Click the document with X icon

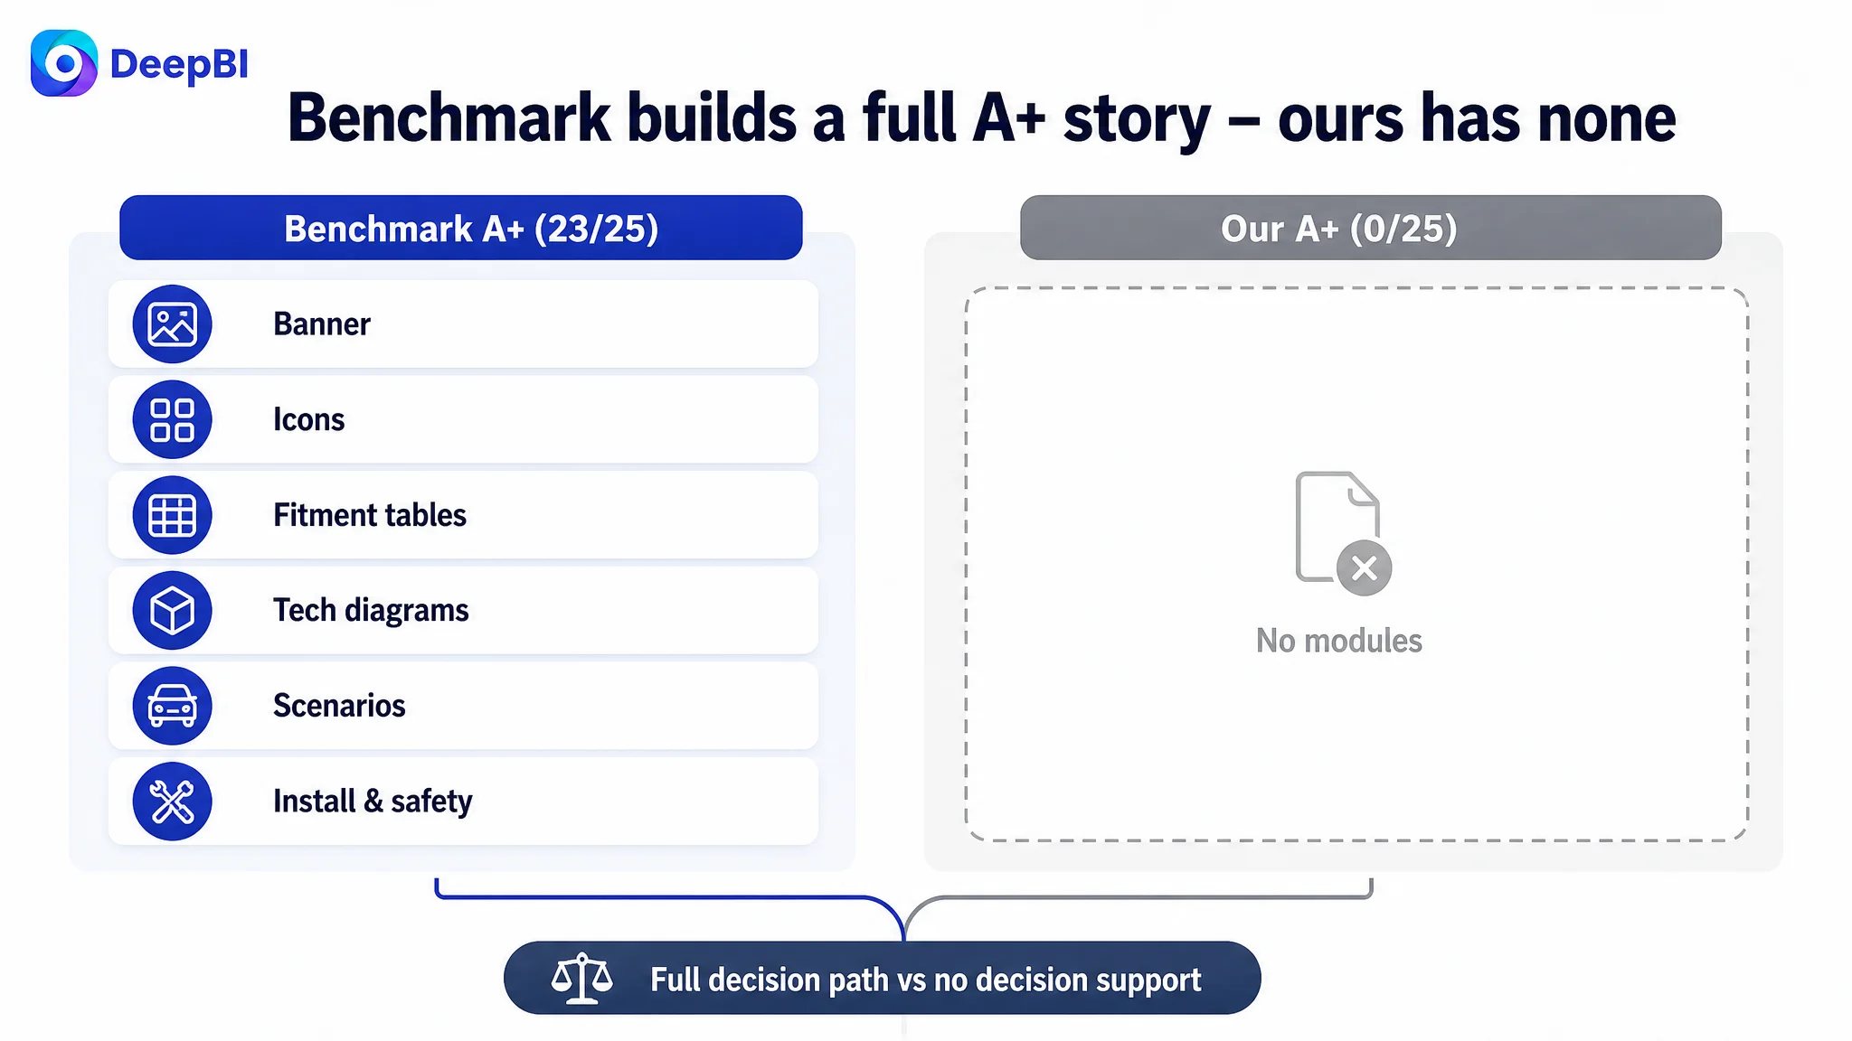click(1343, 533)
